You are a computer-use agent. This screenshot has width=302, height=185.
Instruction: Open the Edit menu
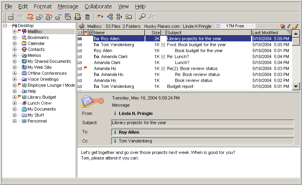(23, 6)
